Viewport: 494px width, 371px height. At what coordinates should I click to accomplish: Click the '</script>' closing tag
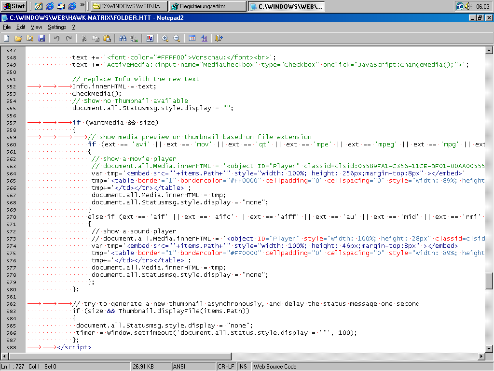pyautogui.click(x=74, y=347)
